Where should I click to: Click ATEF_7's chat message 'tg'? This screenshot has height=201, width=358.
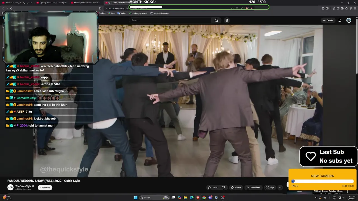click(30, 112)
